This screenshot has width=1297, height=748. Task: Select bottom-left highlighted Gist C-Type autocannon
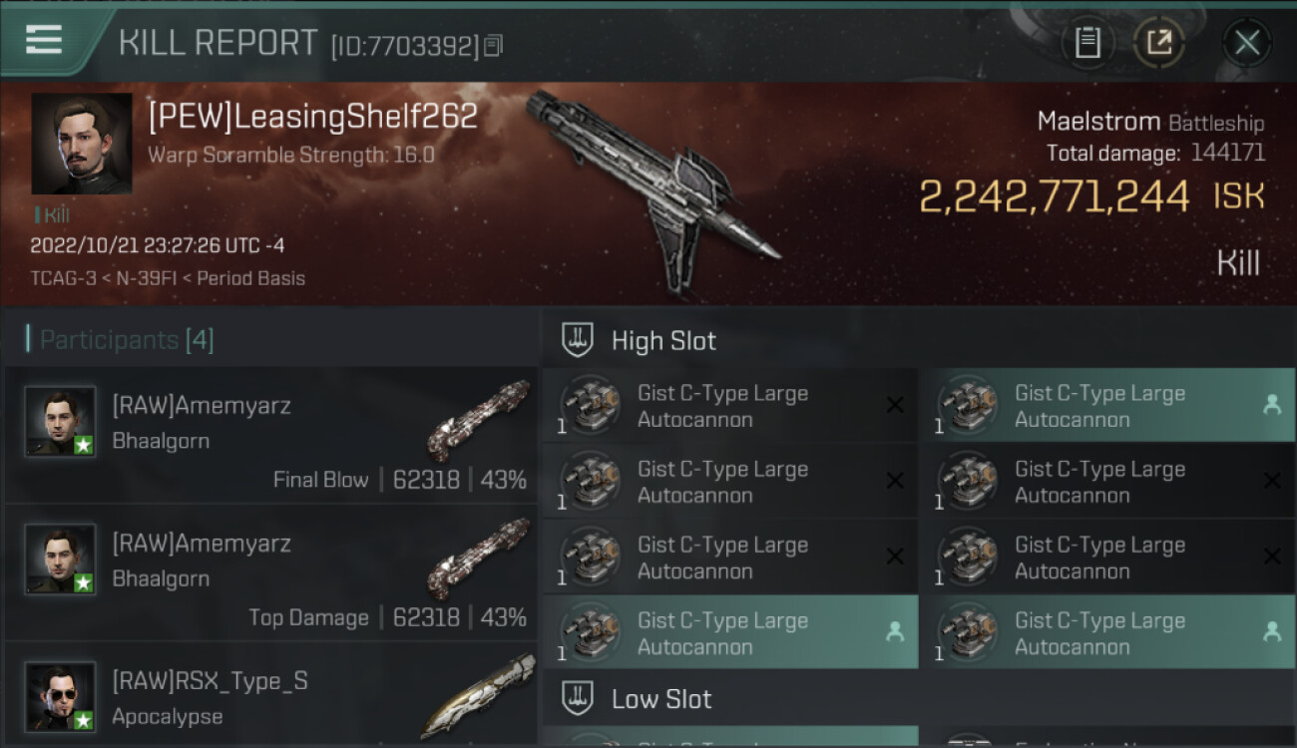[730, 632]
